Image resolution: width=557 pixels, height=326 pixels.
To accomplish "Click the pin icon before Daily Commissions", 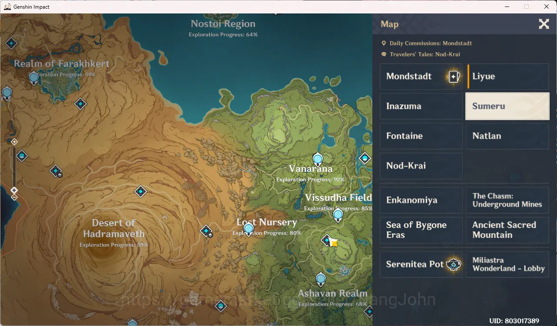I will [384, 43].
